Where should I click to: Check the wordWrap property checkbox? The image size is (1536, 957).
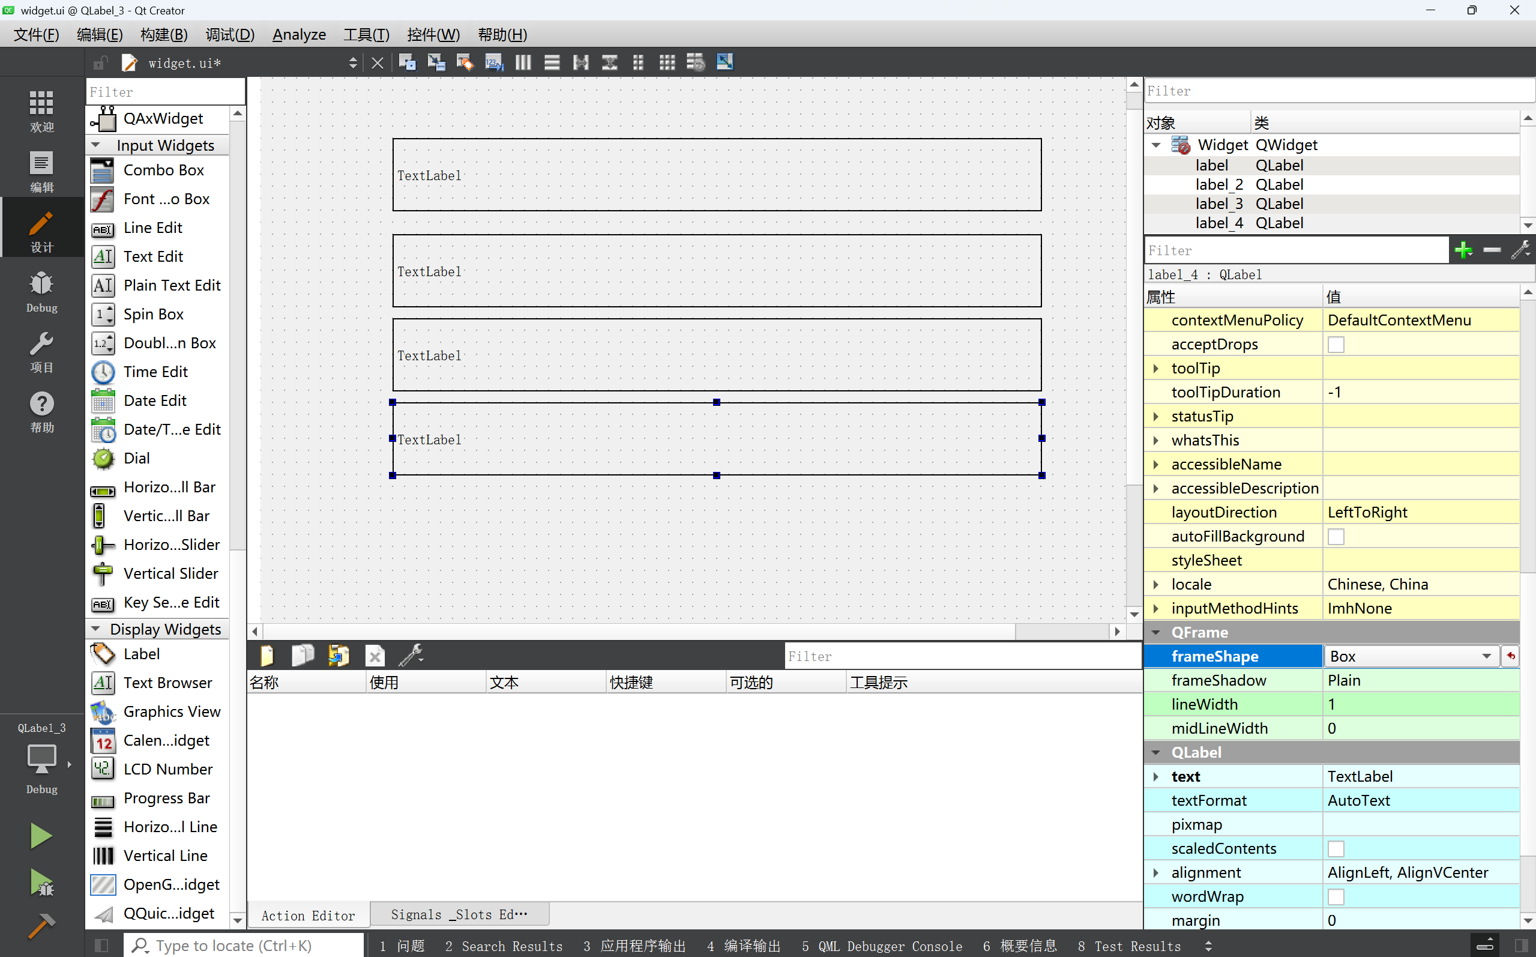[1336, 897]
